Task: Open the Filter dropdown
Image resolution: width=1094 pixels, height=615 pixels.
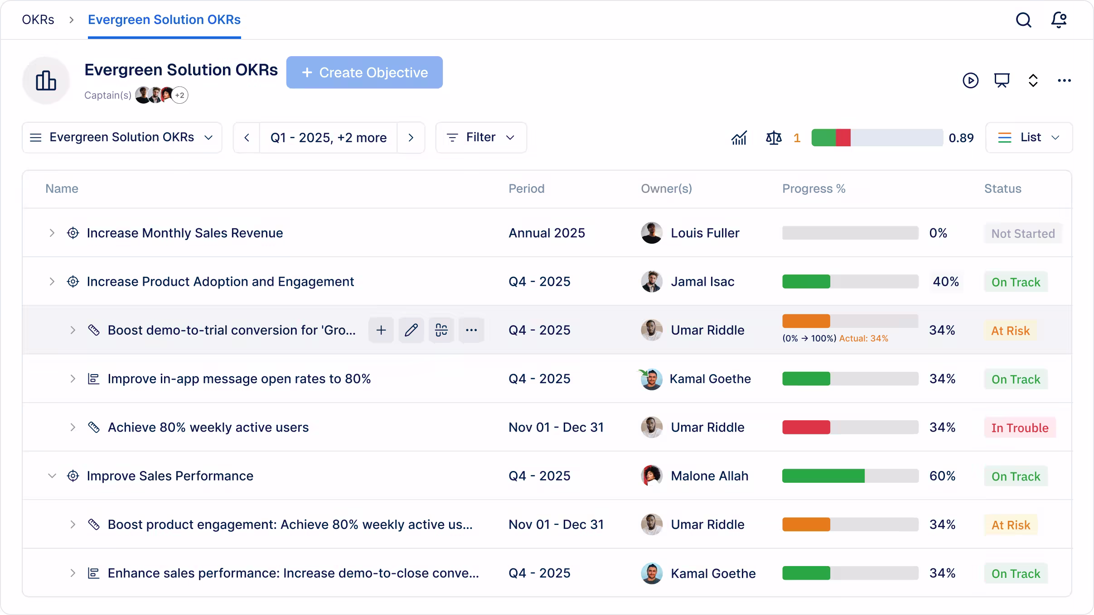Action: pyautogui.click(x=481, y=138)
